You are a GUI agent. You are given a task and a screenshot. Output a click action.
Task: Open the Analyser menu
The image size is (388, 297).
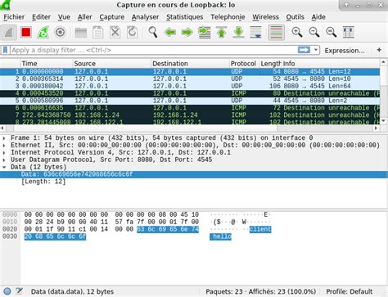(145, 17)
